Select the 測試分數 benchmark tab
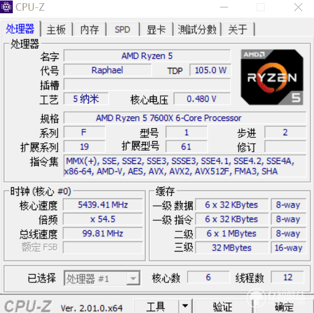The width and height of the screenshot is (314, 313). pos(197,30)
